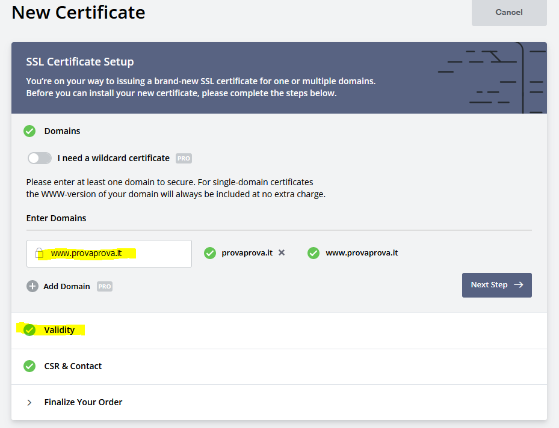Click the domain input field with www.provaprova.it

(114, 253)
